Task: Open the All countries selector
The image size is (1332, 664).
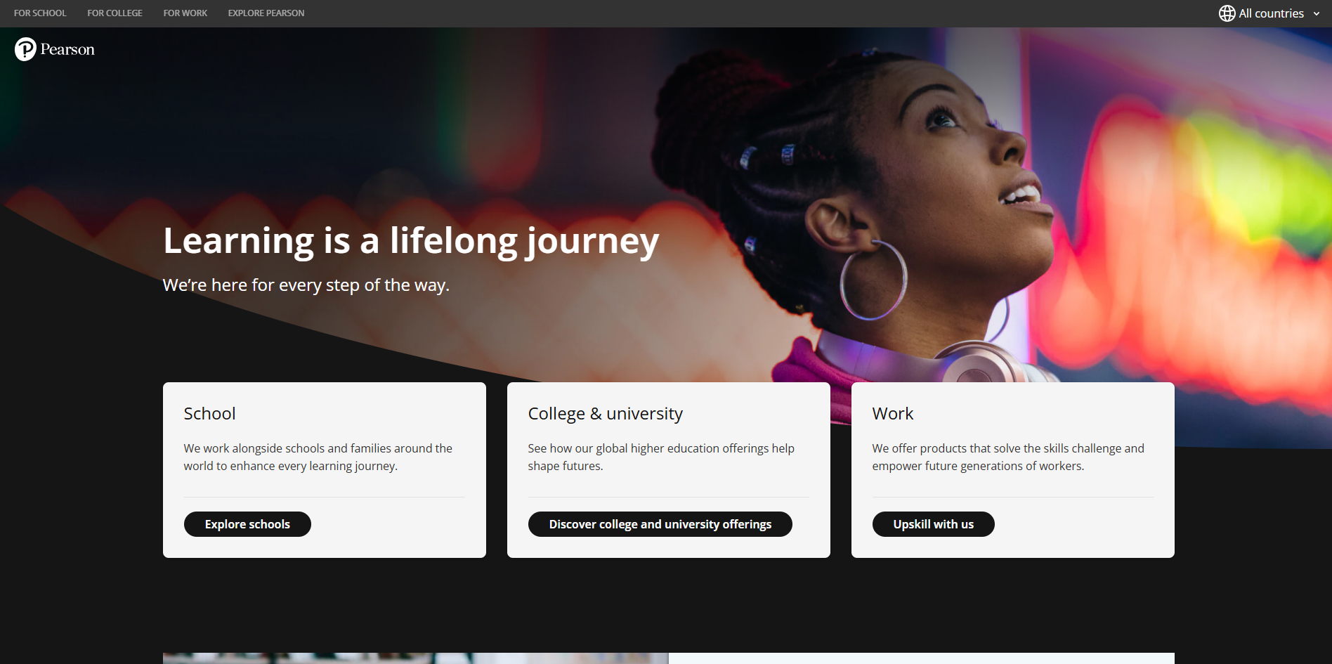Action: click(1271, 13)
